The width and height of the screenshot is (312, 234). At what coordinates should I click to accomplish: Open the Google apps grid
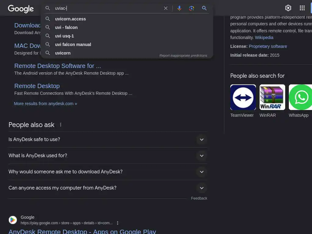pyautogui.click(x=302, y=8)
